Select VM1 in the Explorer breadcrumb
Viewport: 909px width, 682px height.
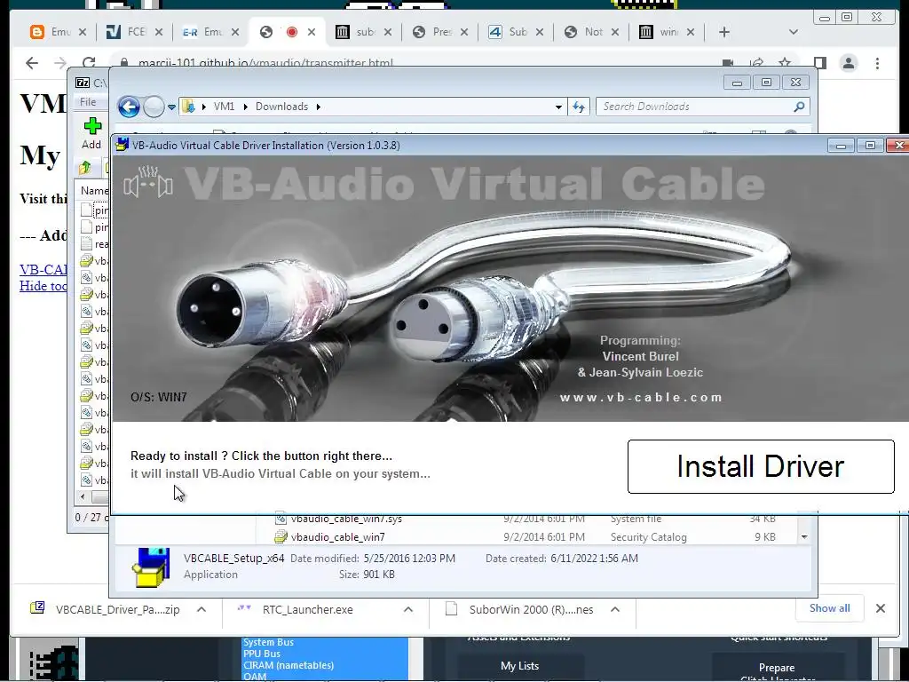pos(224,107)
